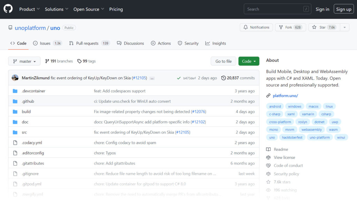357x202 pixels.
Task: Click the Go to file button
Action: point(223,61)
